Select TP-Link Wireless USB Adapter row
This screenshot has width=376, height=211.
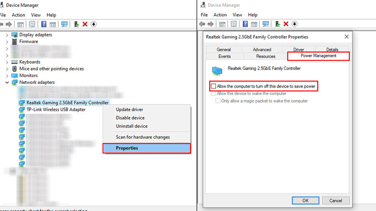point(52,109)
